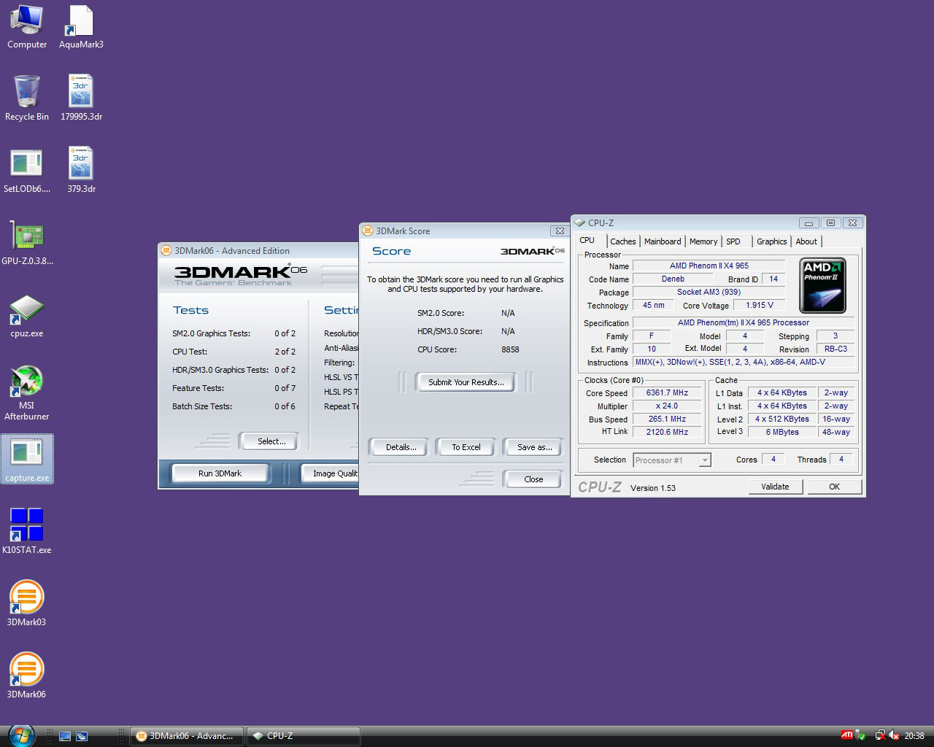The image size is (934, 747).
Task: Switch to the Memory tab in CPU-Z
Action: point(703,241)
